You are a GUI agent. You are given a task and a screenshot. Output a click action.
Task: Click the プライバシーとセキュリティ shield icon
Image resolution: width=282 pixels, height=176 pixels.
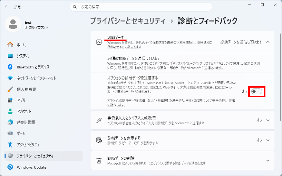tap(10, 156)
